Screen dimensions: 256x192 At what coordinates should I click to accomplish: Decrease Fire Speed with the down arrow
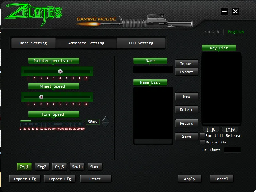pyautogui.click(x=105, y=125)
